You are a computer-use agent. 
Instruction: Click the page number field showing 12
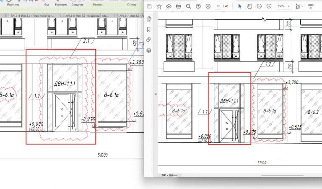218,6
